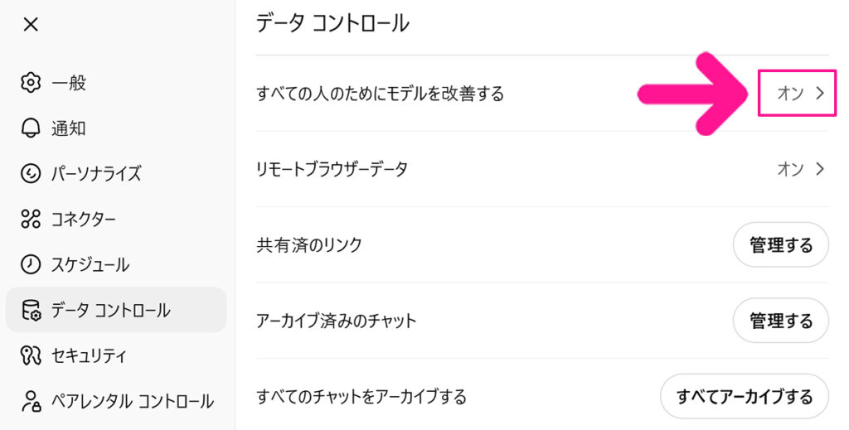
Task: Open the セキュリティ settings section
Action: pyautogui.click(x=89, y=356)
